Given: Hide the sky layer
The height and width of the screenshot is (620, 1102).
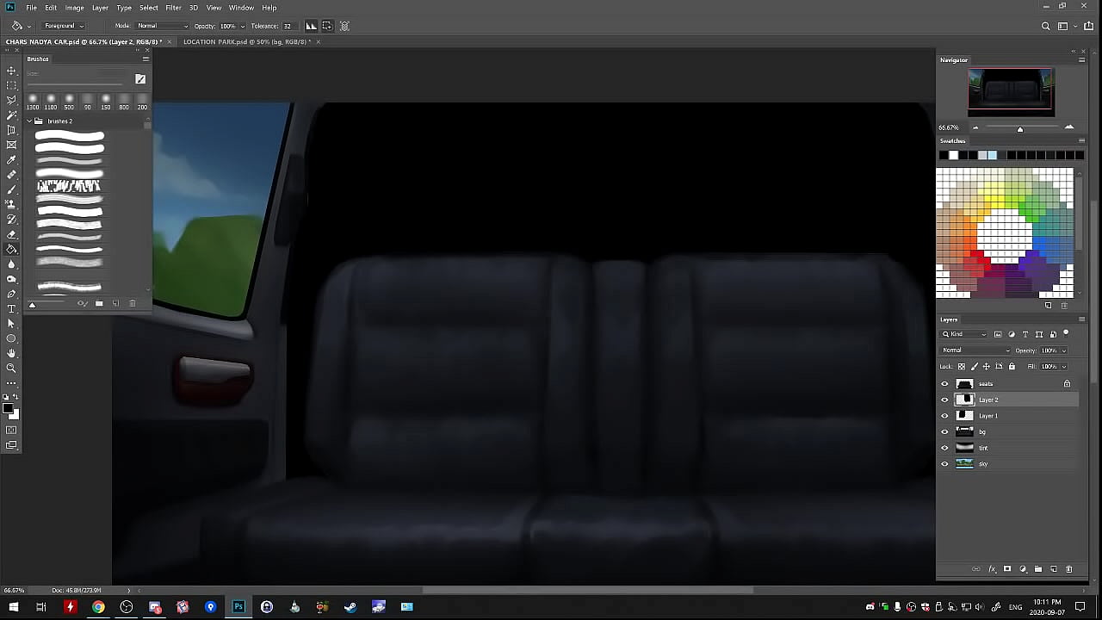Looking at the screenshot, I should [x=944, y=464].
